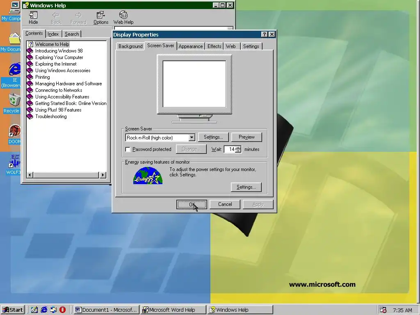This screenshot has height=315, width=420.
Task: Open Getting Started Book: Online Version topic
Action: coord(71,103)
